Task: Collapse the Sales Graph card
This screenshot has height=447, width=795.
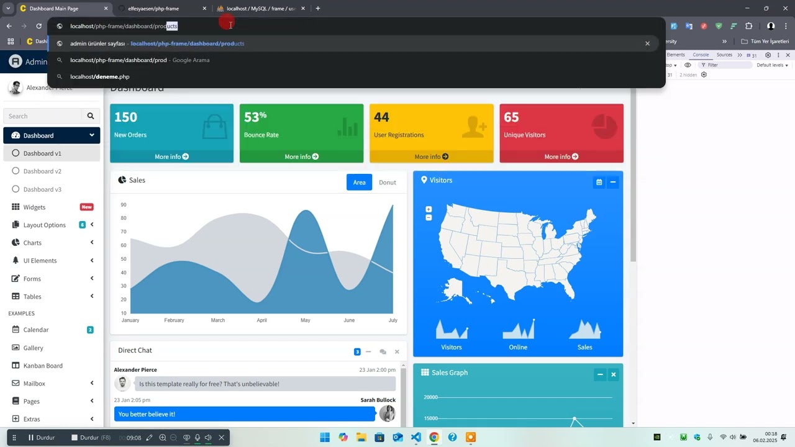Action: 600,374
